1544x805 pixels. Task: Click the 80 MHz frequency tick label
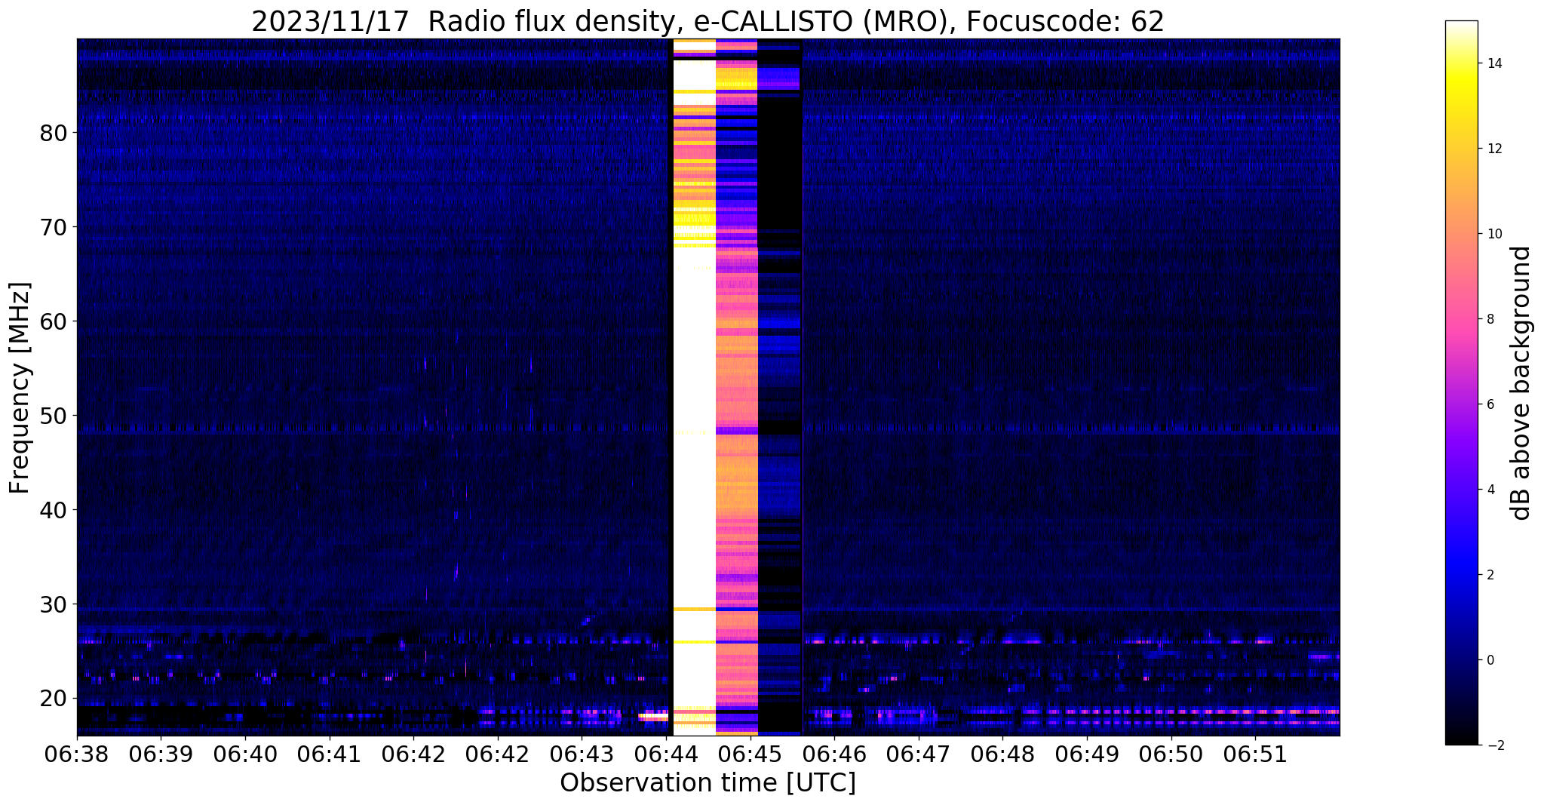54,132
